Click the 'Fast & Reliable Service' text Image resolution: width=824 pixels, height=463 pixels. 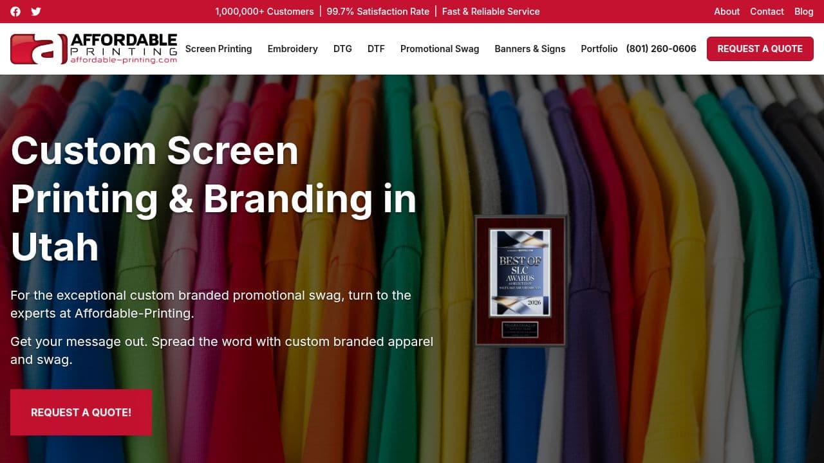pos(491,12)
